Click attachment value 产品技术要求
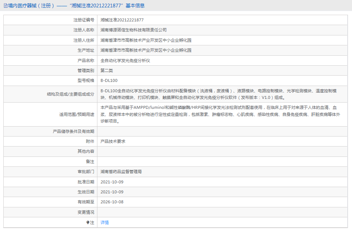Screen dimensions: 352x231 (x=113, y=141)
